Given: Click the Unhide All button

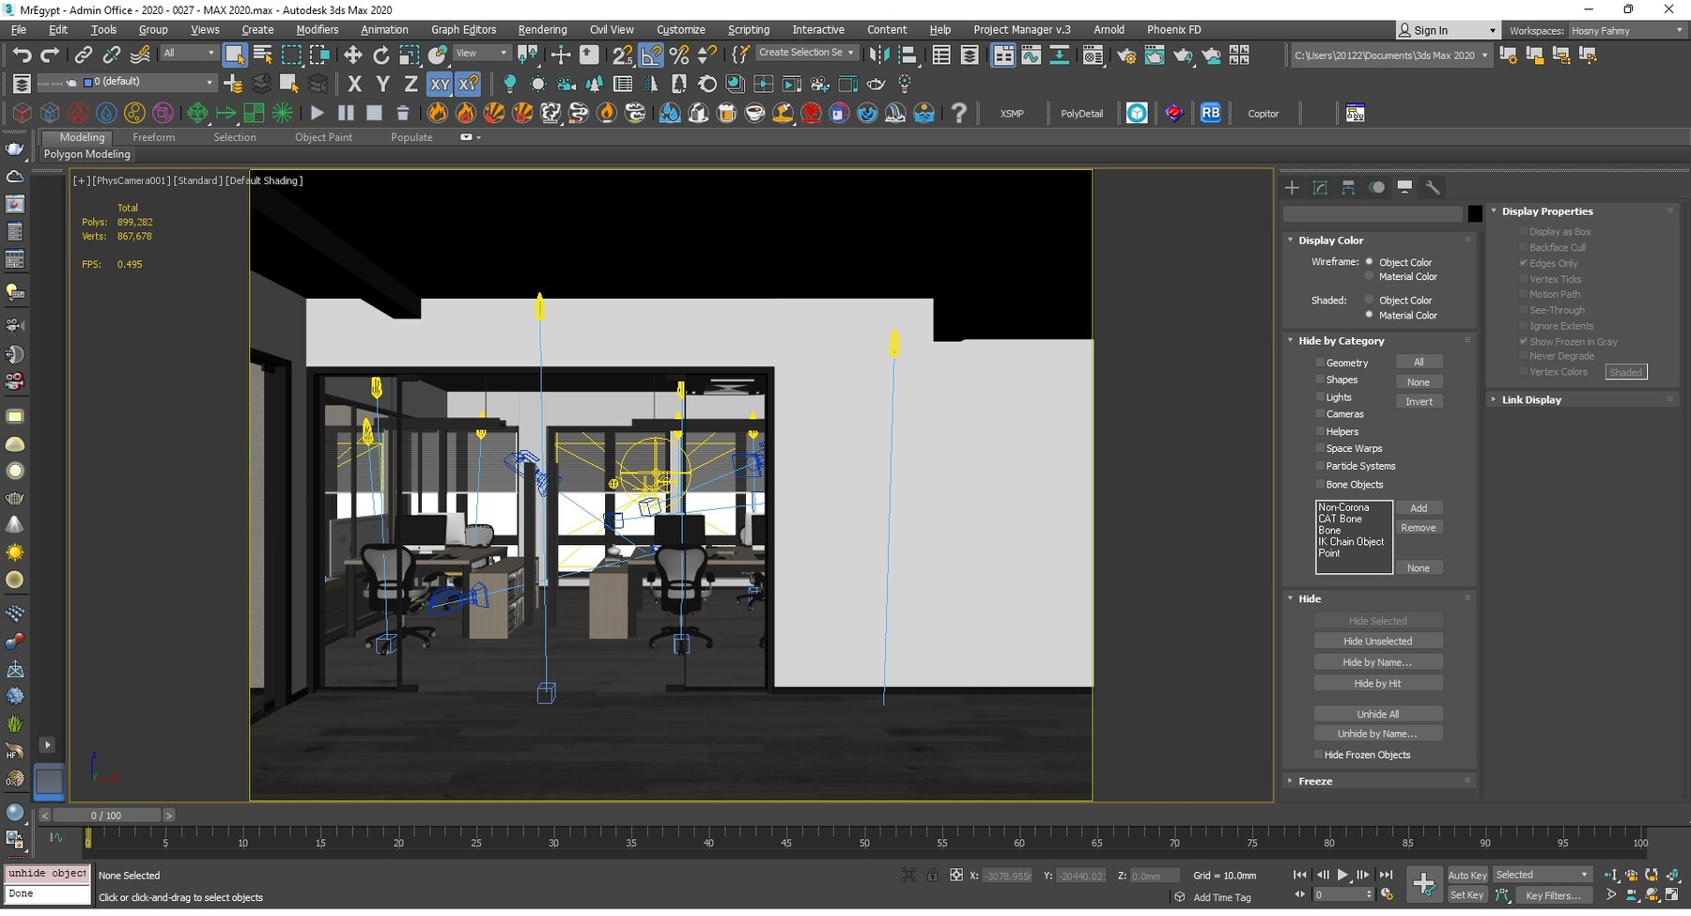Looking at the screenshot, I should pos(1378,714).
